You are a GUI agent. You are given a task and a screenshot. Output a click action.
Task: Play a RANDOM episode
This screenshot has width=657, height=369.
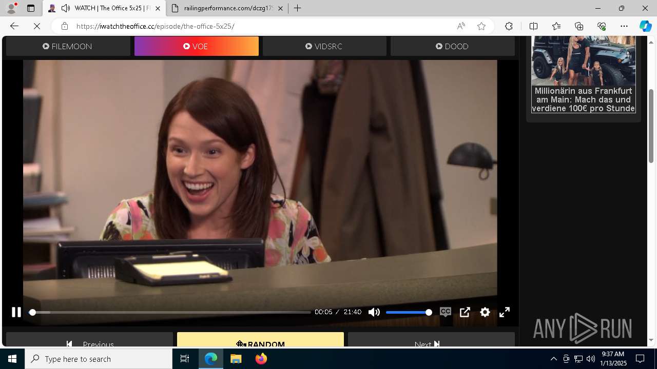click(x=260, y=340)
